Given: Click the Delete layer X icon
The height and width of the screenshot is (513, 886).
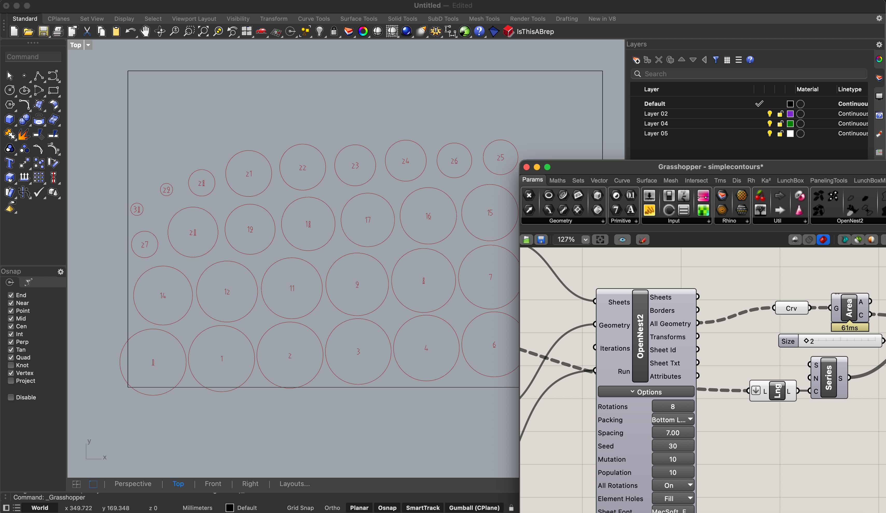Looking at the screenshot, I should (659, 60).
